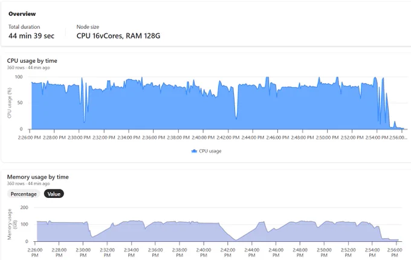The image size is (411, 260).
Task: Click the 360 rows subtitle under Memory chart
Action: click(28, 183)
